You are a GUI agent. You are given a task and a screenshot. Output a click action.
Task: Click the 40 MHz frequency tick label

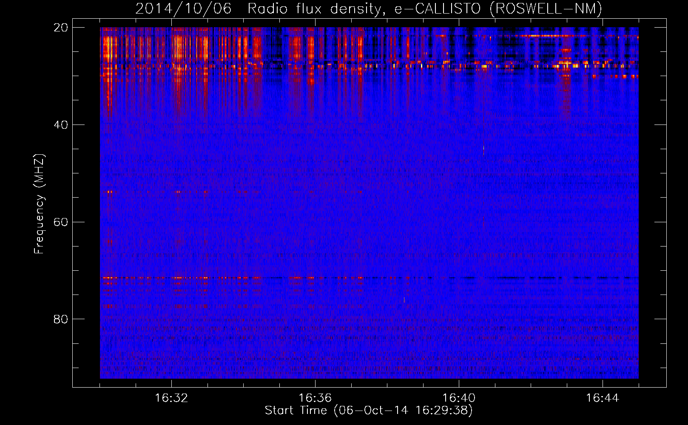point(60,125)
